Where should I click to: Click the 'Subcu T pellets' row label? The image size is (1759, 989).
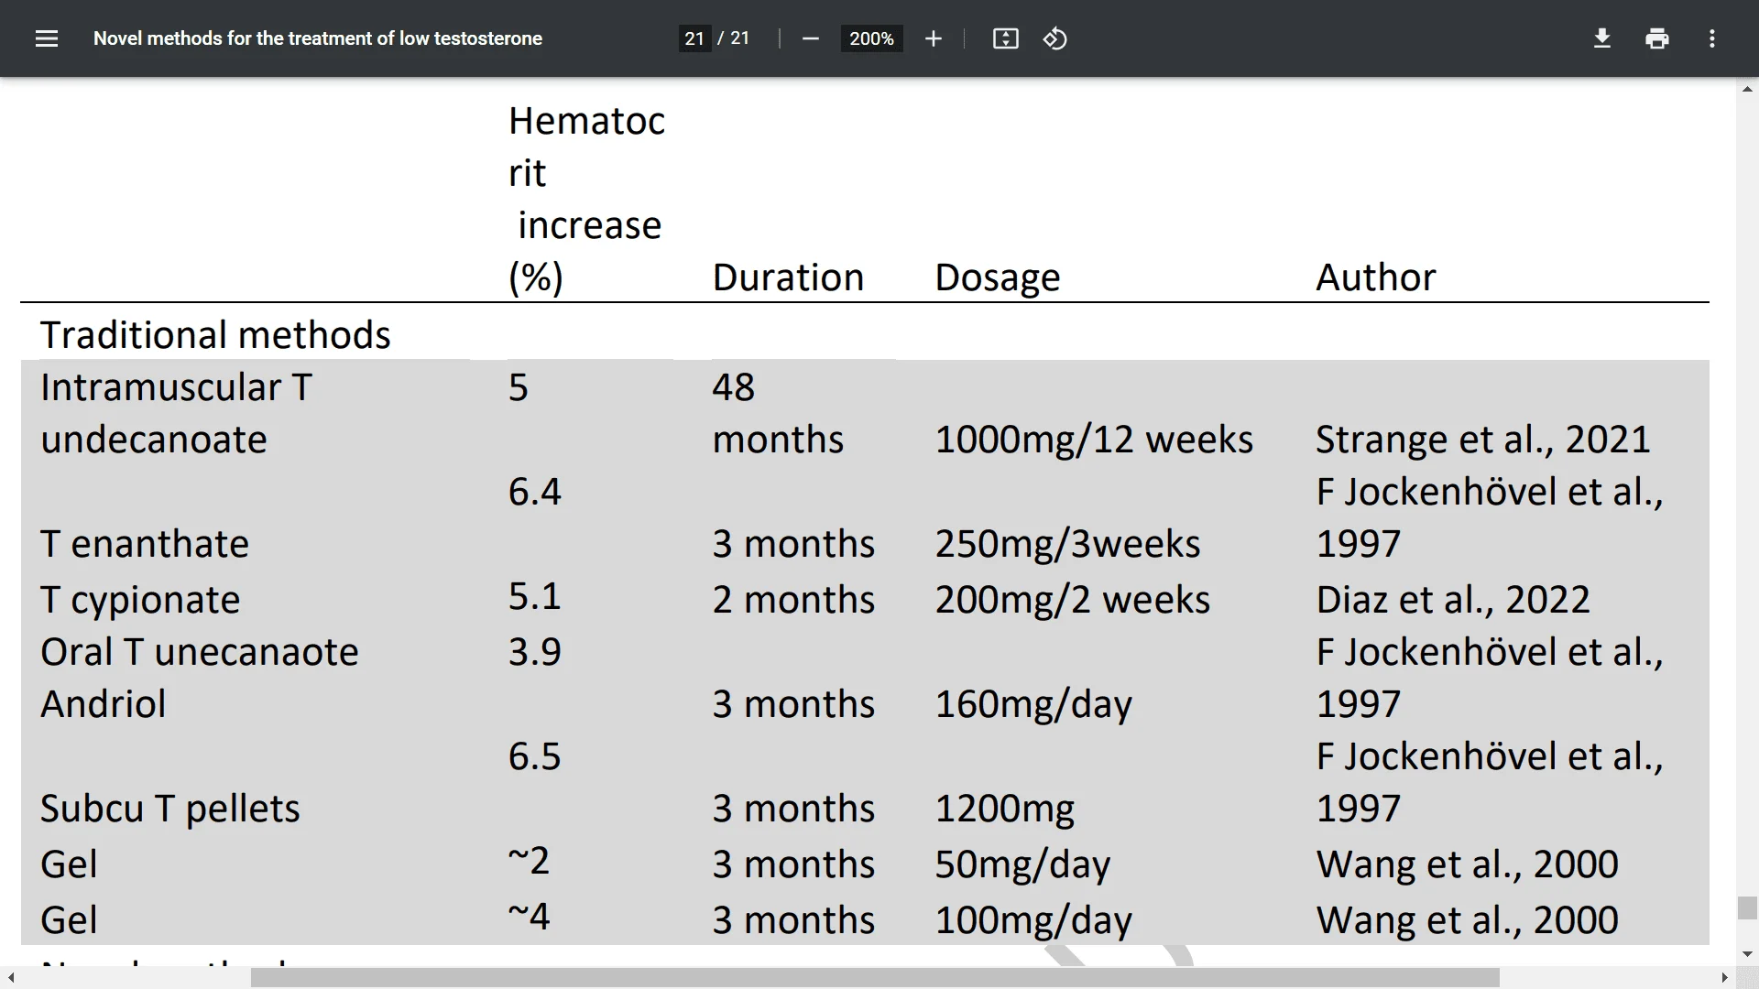click(x=170, y=810)
